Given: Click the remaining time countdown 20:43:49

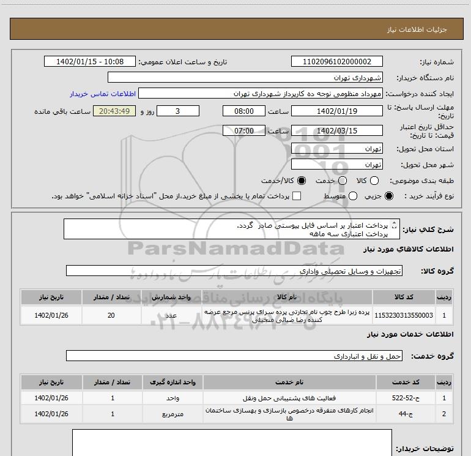Looking at the screenshot, I should coord(114,111).
